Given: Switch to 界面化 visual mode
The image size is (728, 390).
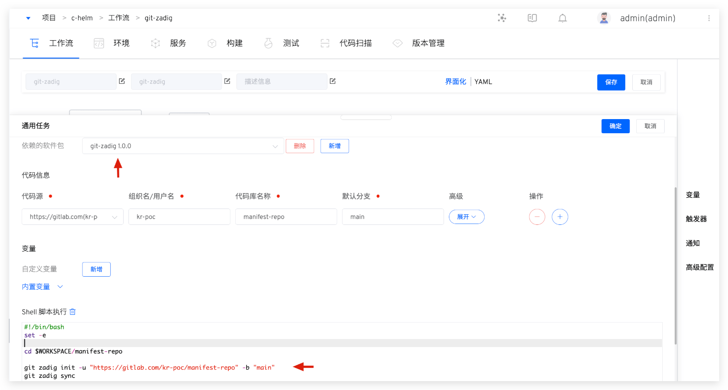Looking at the screenshot, I should [x=455, y=82].
